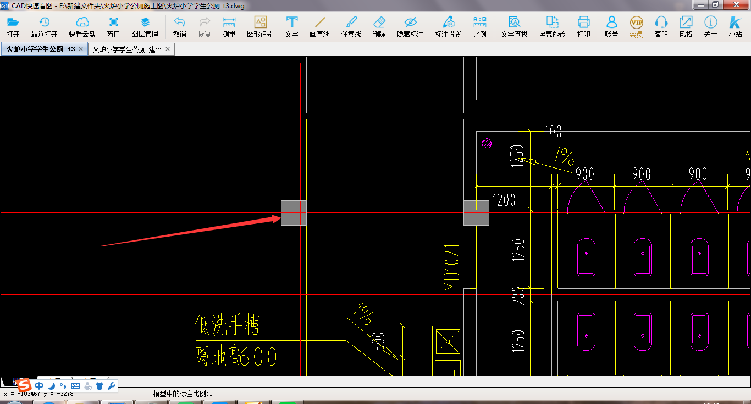The width and height of the screenshot is (751, 404).
Task: Toggle the IME moon half-width mode
Action: [x=51, y=386]
